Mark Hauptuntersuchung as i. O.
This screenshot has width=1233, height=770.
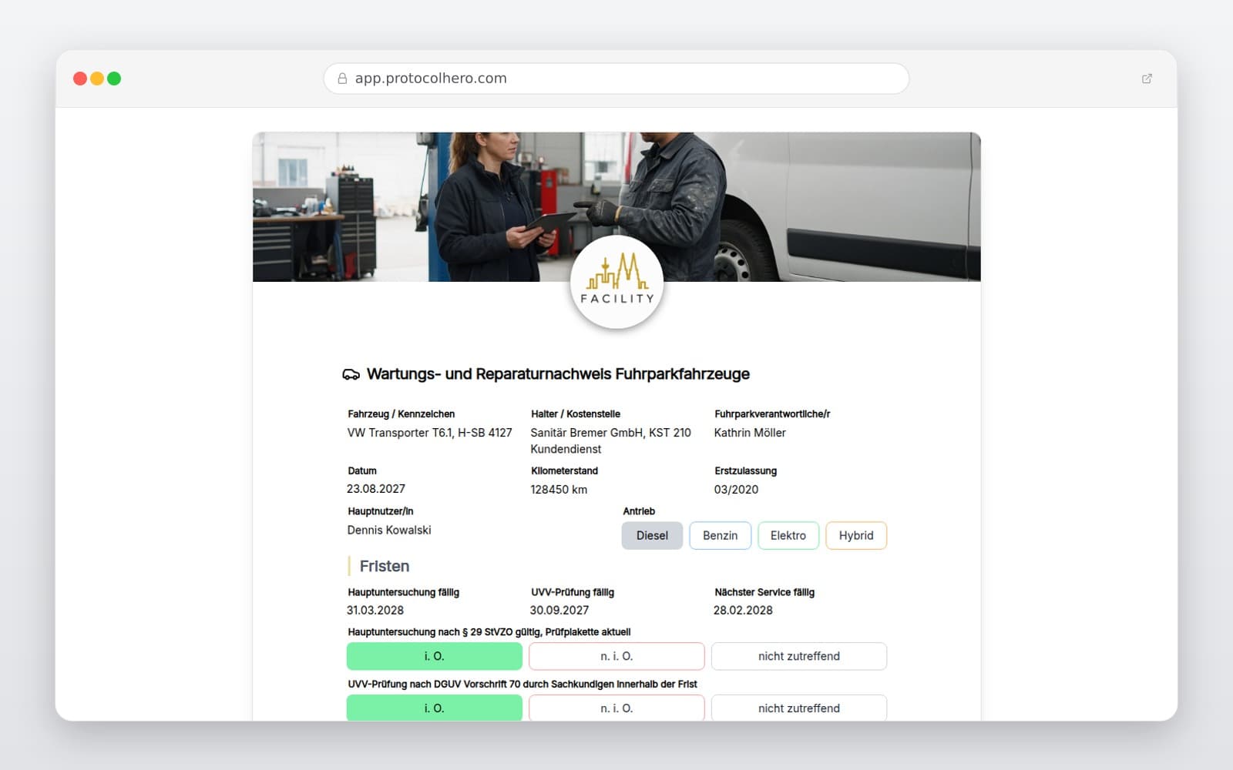(435, 656)
